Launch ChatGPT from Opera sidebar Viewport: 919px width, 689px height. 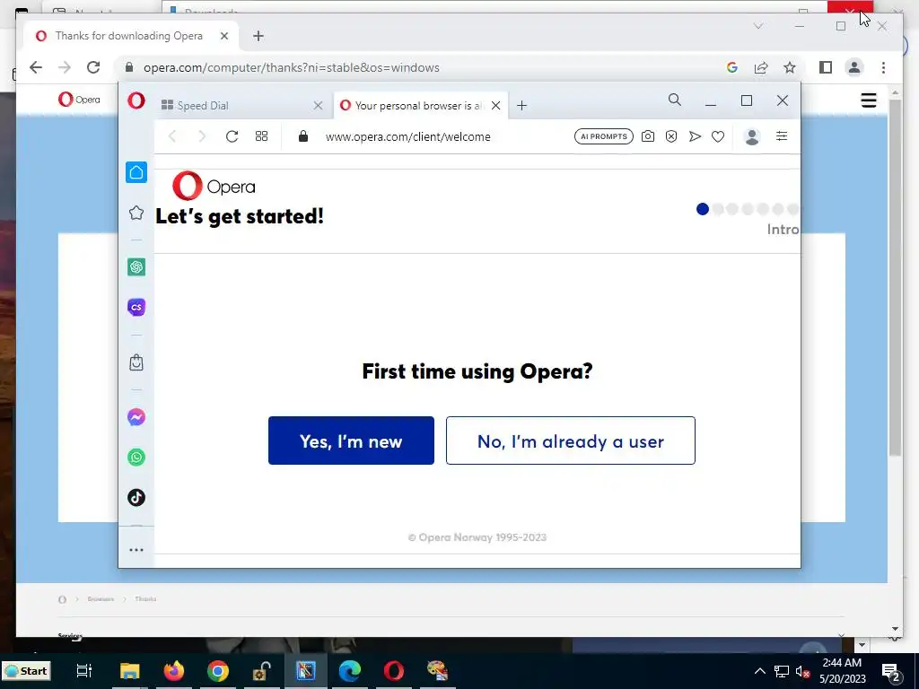point(136,267)
